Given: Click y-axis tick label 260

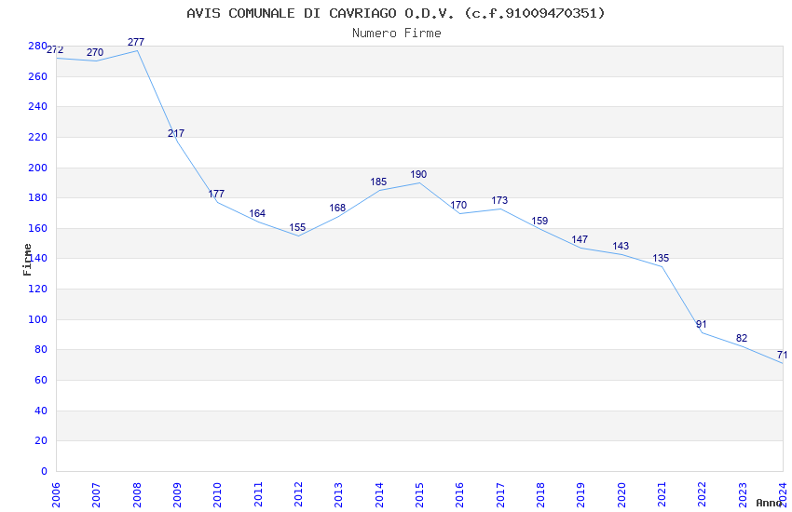Looking at the screenshot, I should click(38, 76).
